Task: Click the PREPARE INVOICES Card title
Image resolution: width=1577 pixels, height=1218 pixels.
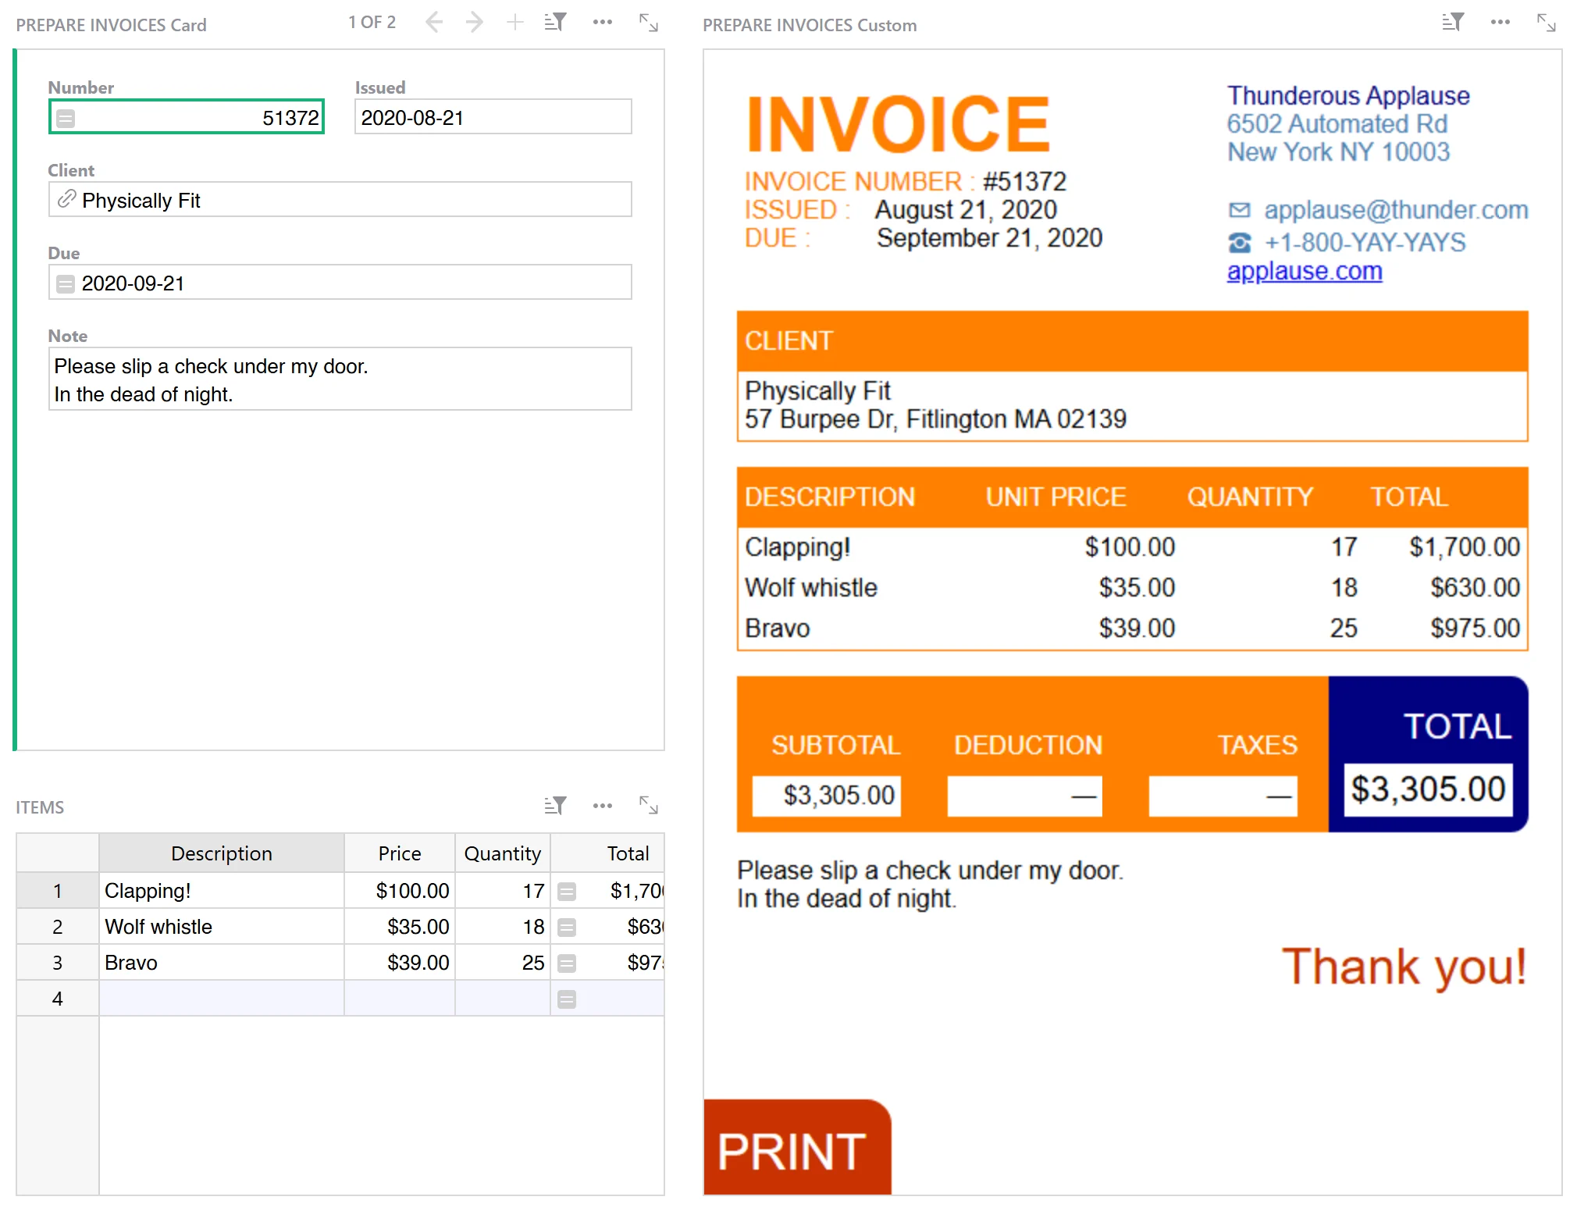Action: tap(112, 25)
